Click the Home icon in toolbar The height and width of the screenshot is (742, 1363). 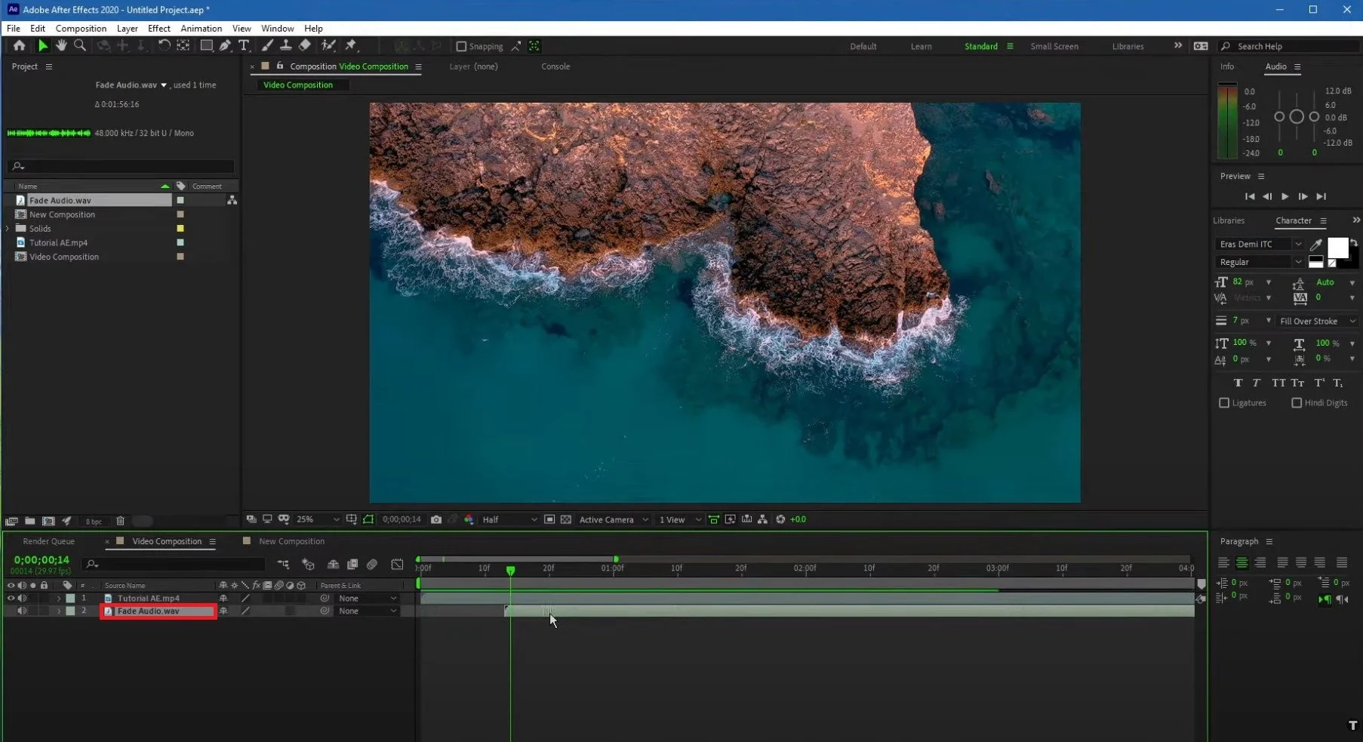point(19,46)
